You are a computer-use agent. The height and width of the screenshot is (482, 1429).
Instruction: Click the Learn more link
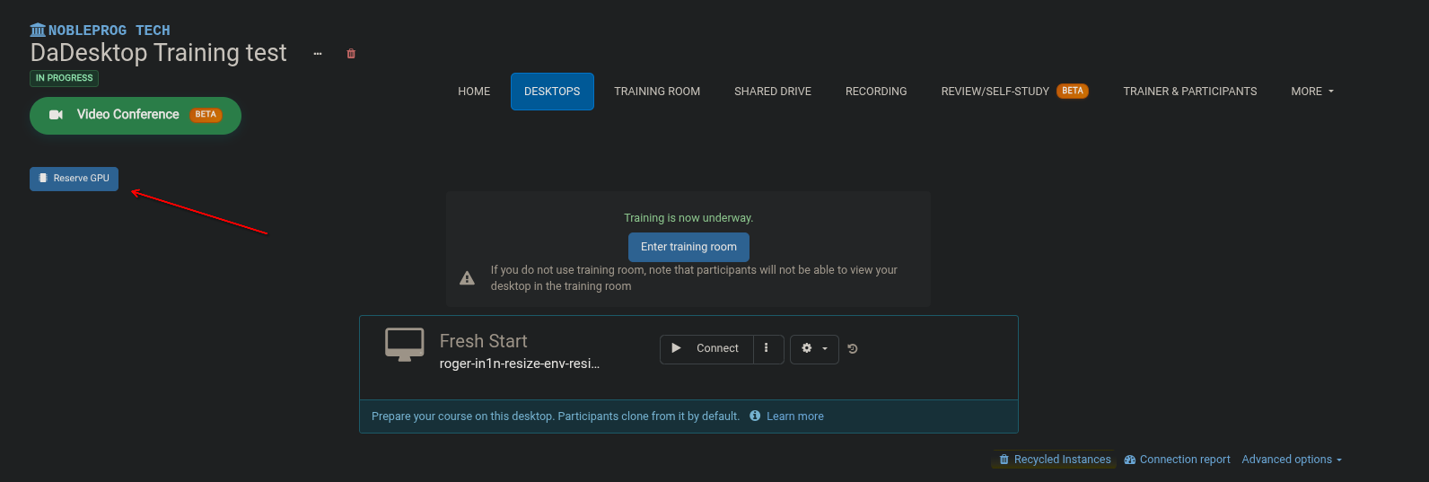click(794, 416)
